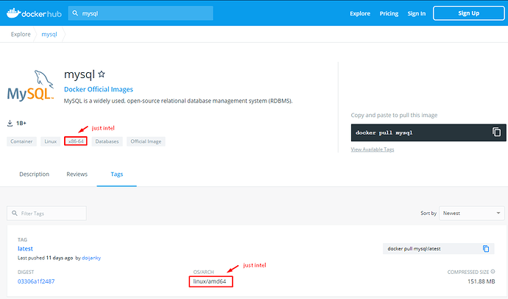Click the docker pull mysql:latest text box
Screen dimensions: 508x299
pyautogui.click(x=438, y=248)
